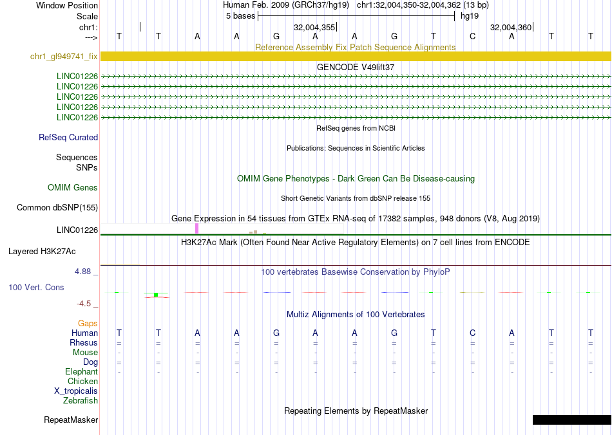Click the Zebrafish species label
612x435 pixels.
click(81, 400)
